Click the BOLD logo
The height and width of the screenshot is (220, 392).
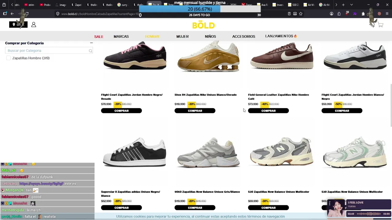tap(204, 25)
